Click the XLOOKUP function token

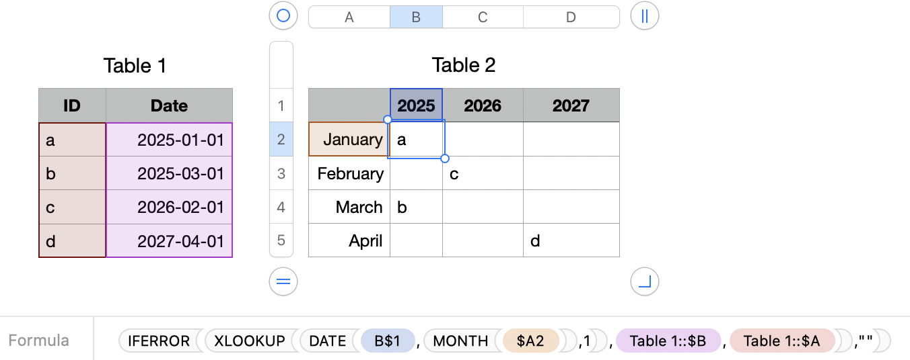coord(250,341)
